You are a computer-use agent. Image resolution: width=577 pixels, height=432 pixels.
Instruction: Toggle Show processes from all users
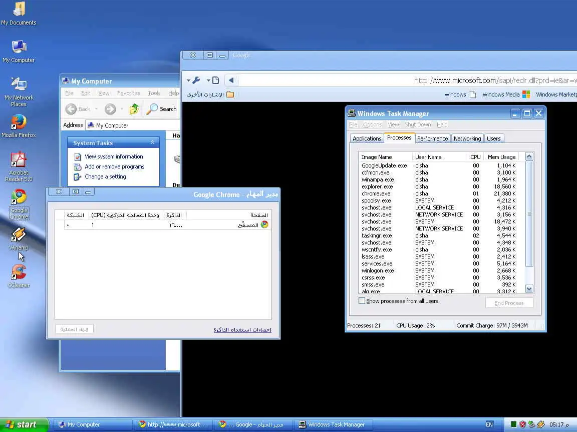click(362, 301)
